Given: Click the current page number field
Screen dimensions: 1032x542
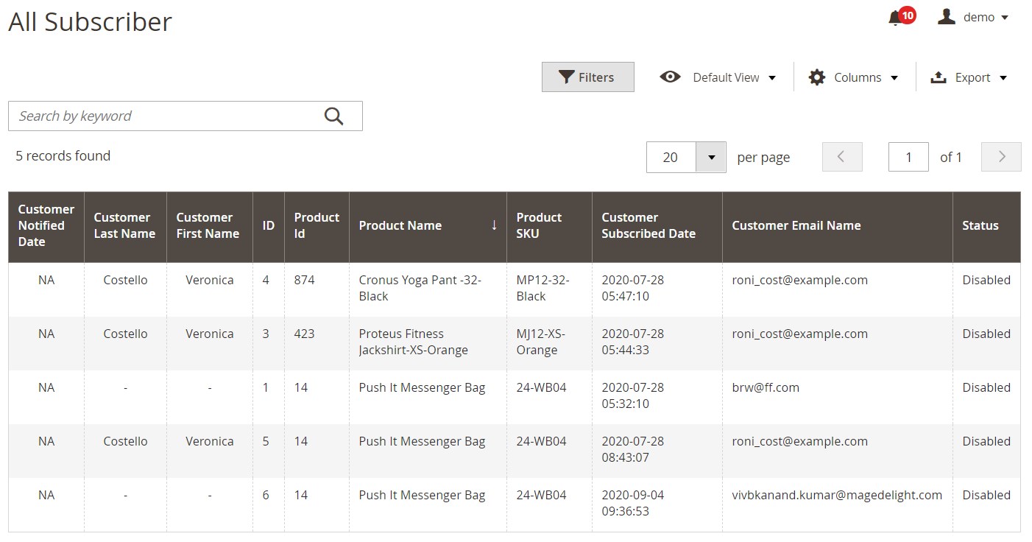Looking at the screenshot, I should point(908,157).
